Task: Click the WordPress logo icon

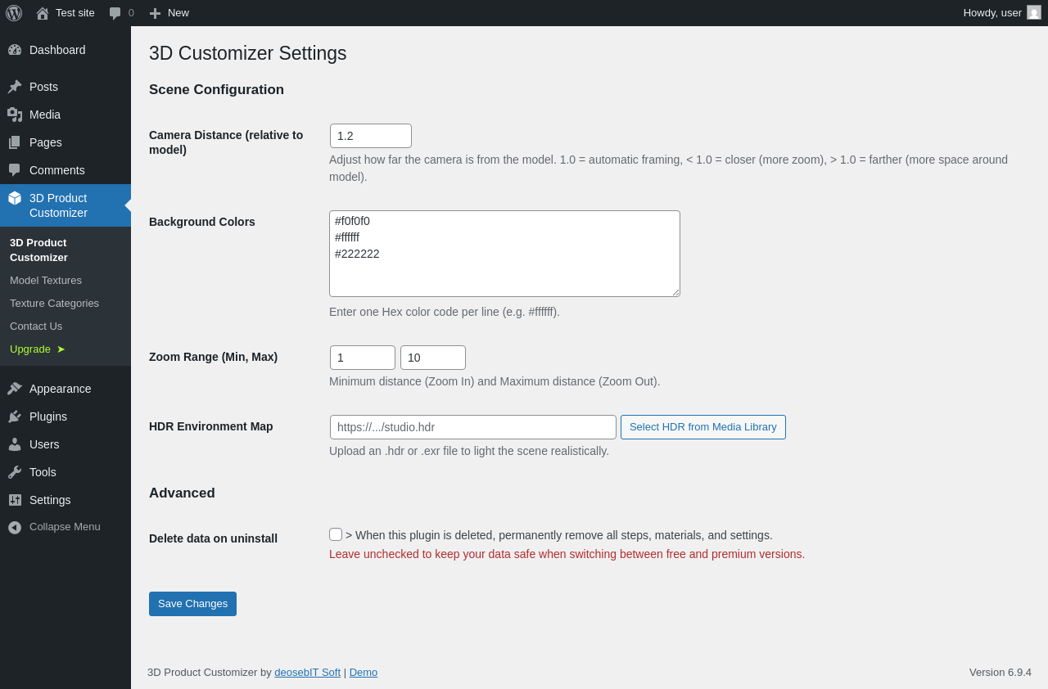Action: 14,13
